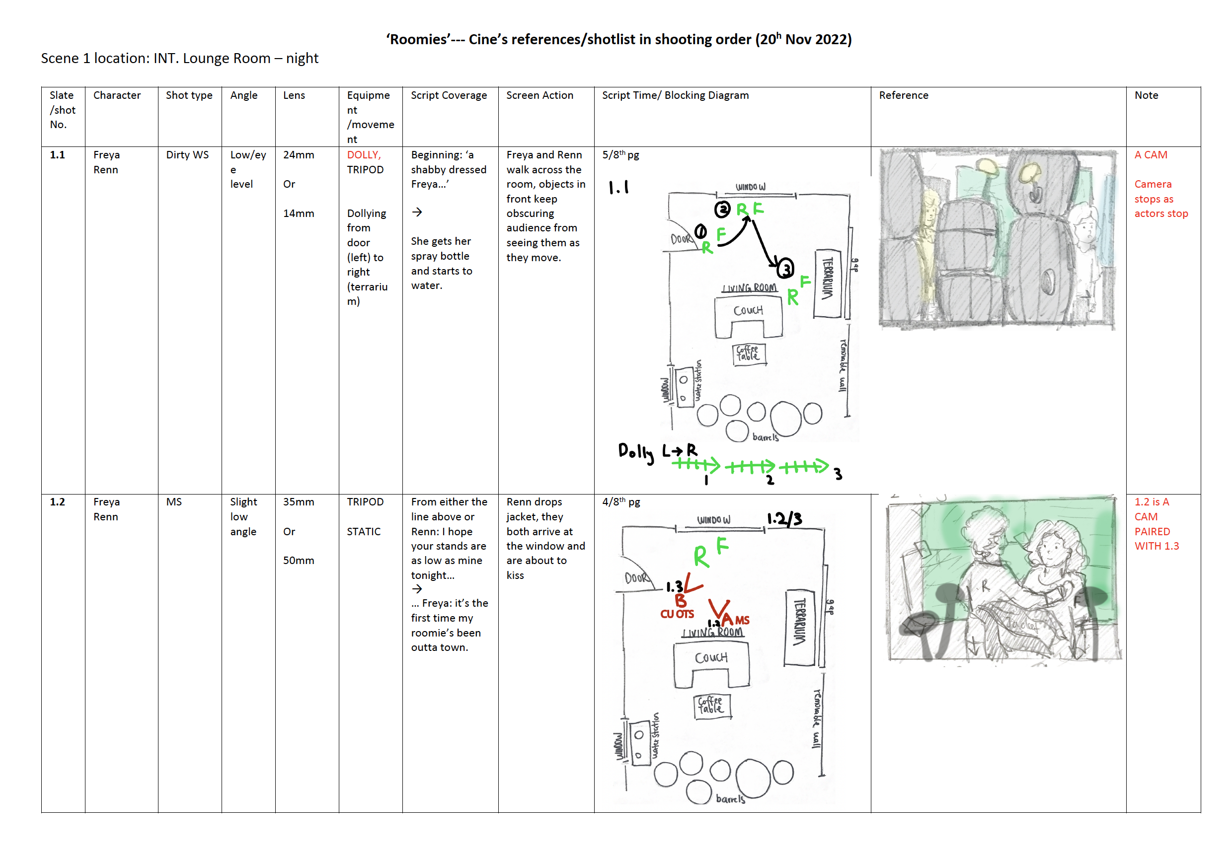Image resolution: width=1232 pixels, height=852 pixels.
Task: Click the Scene 1 location heading
Action: (179, 58)
